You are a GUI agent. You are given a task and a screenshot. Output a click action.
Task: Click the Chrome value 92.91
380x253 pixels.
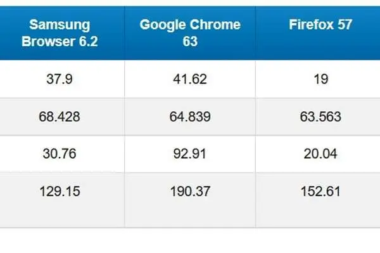click(x=190, y=154)
